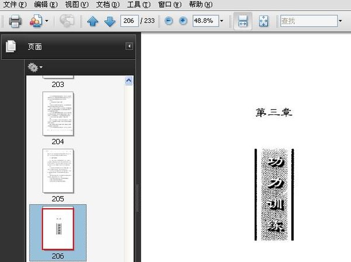Open the thumbnail options gear menu
351x262 pixels.
click(35, 67)
